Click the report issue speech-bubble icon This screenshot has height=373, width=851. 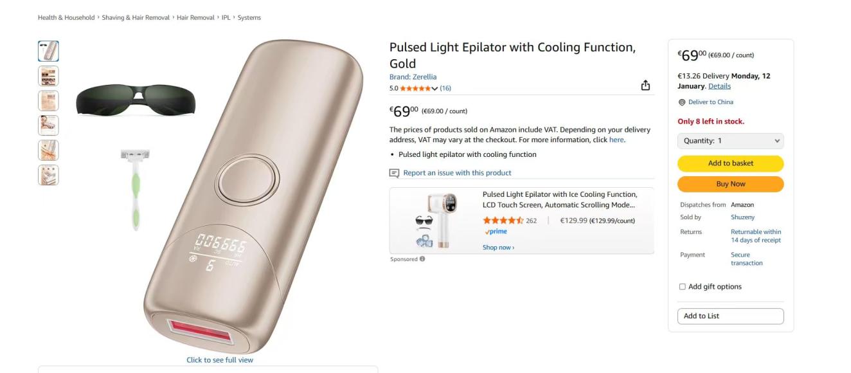click(394, 173)
